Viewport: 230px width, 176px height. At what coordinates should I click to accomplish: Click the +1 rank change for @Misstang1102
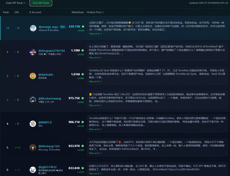18,148
